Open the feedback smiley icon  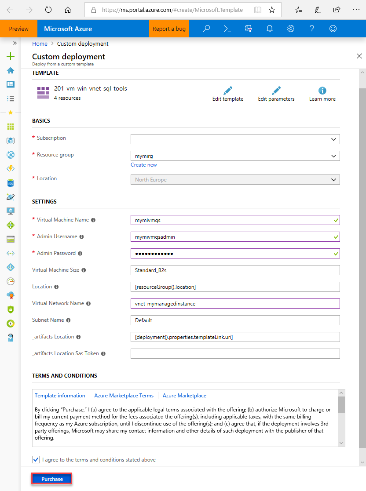coord(333,29)
